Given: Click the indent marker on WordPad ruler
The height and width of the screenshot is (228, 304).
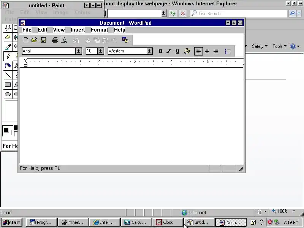Looking at the screenshot, I should click(x=25, y=62).
